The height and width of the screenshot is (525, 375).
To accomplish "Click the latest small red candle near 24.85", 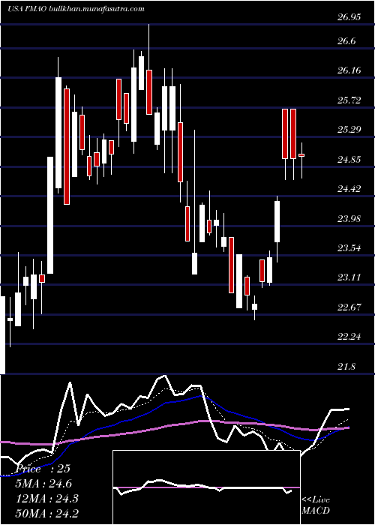I will pos(301,155).
